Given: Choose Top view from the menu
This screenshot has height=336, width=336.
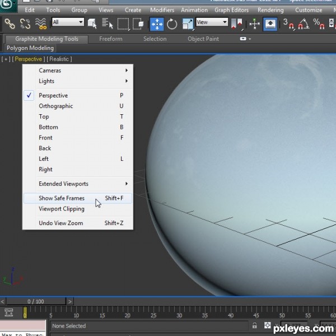Looking at the screenshot, I should 78,116.
